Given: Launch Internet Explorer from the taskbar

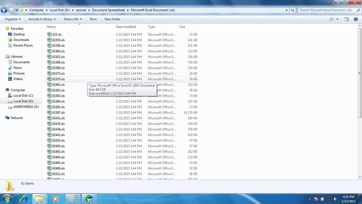Looking at the screenshot, I should 23,199.
